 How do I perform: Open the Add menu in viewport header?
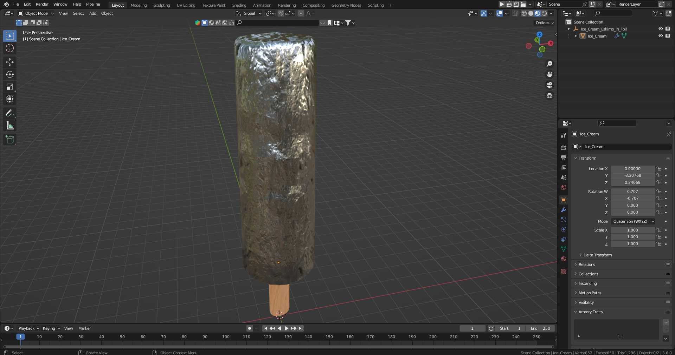coord(92,13)
